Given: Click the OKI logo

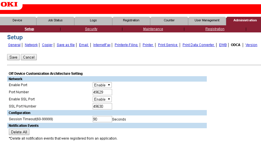Looking at the screenshot, I should 9,4.
